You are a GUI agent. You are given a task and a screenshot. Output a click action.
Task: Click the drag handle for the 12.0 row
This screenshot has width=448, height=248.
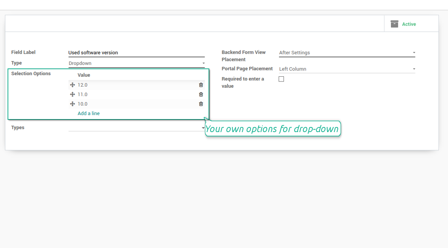coord(73,85)
